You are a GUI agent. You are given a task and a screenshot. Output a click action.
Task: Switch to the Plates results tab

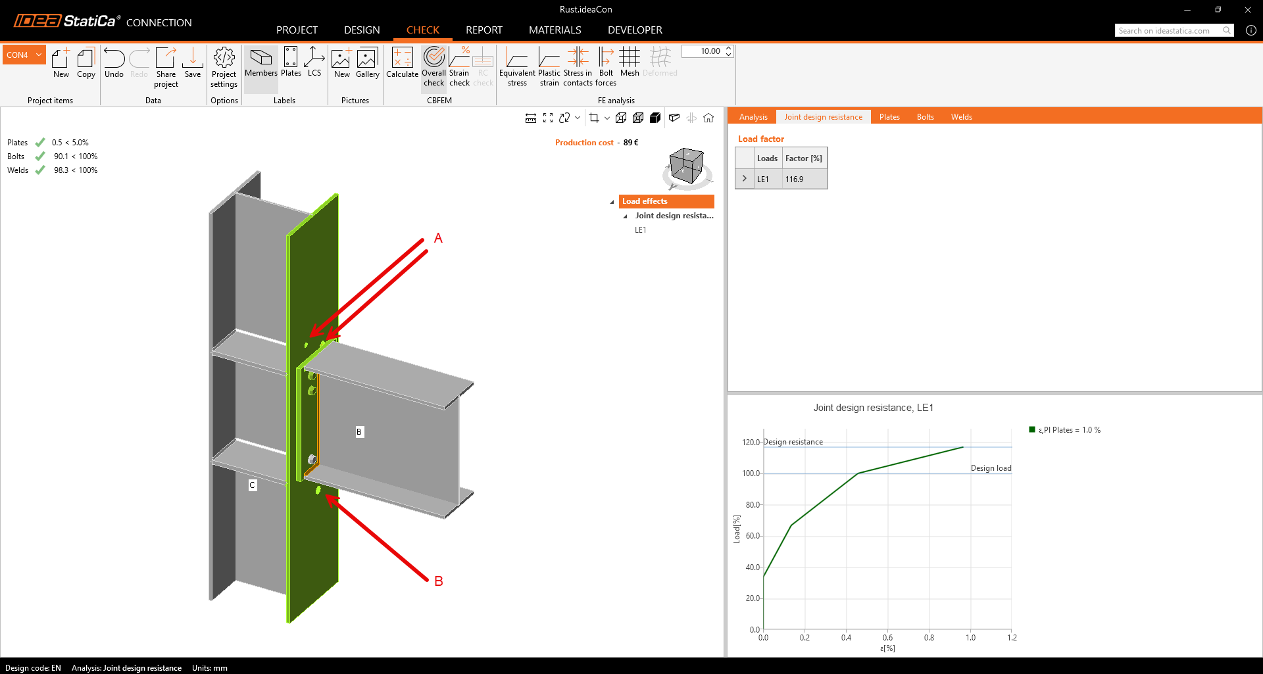[889, 117]
